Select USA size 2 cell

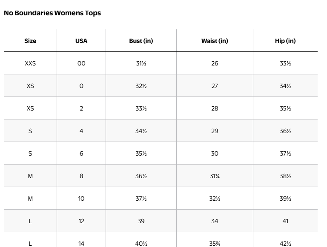[81, 108]
